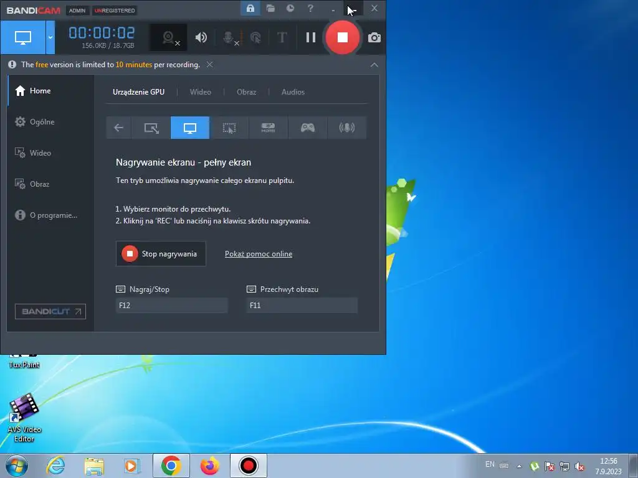Select fullscreen recording mode icon
Image resolution: width=638 pixels, height=478 pixels.
coord(190,128)
